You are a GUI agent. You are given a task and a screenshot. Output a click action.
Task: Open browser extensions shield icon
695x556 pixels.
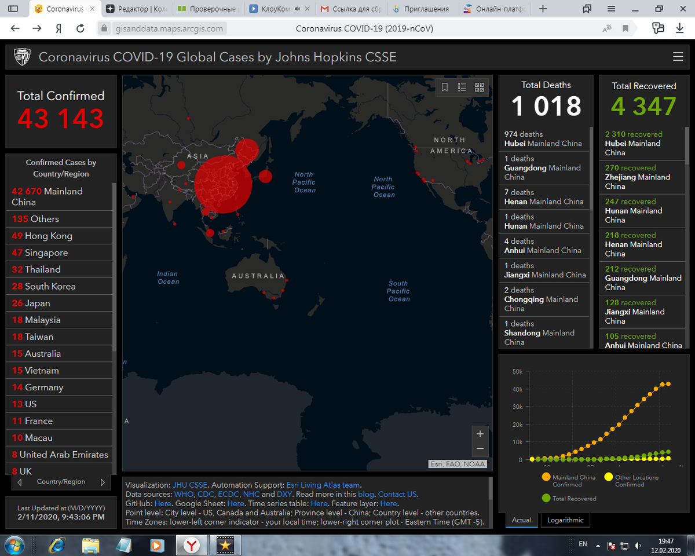[658, 28]
